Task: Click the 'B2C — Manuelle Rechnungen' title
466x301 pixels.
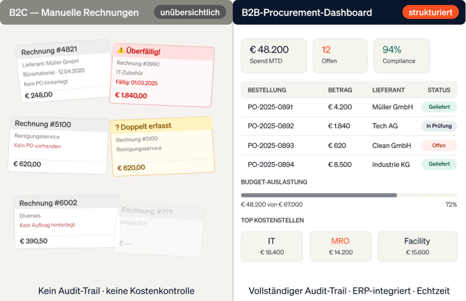Action: click(x=73, y=13)
